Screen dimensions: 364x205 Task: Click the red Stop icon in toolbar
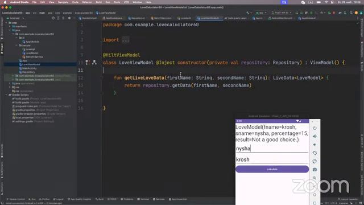pos(334,13)
